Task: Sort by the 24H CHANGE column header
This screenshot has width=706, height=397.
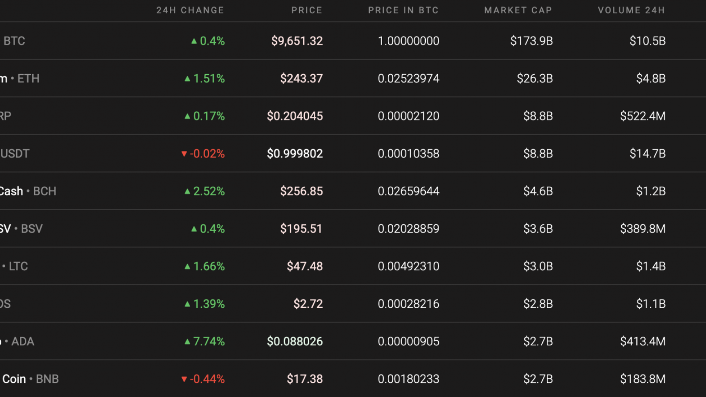Action: (190, 10)
